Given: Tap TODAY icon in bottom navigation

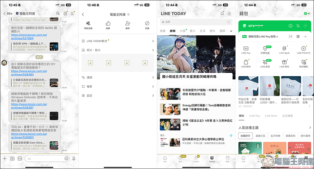Looking at the screenshot, I should pyautogui.click(x=212, y=159).
